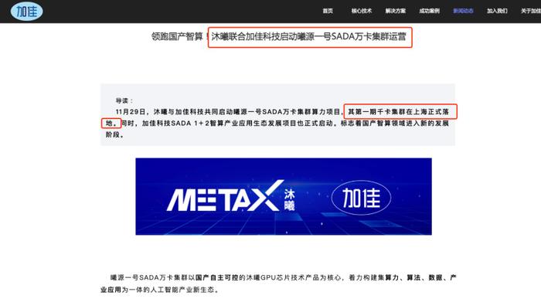The width and height of the screenshot is (541, 302).
Task: Open the 加入我们 navigation link
Action: (x=497, y=11)
